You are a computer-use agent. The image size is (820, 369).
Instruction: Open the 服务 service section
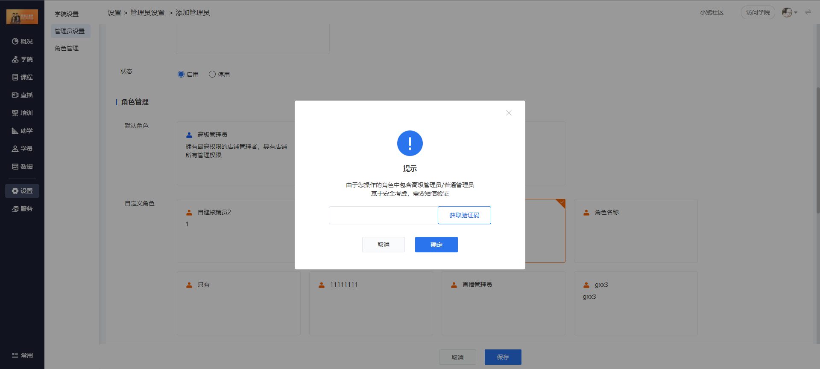pos(22,209)
